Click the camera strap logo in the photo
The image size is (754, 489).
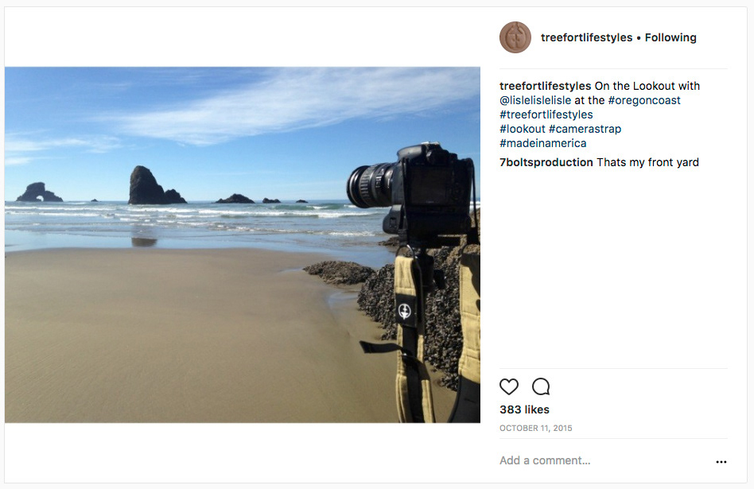(404, 312)
